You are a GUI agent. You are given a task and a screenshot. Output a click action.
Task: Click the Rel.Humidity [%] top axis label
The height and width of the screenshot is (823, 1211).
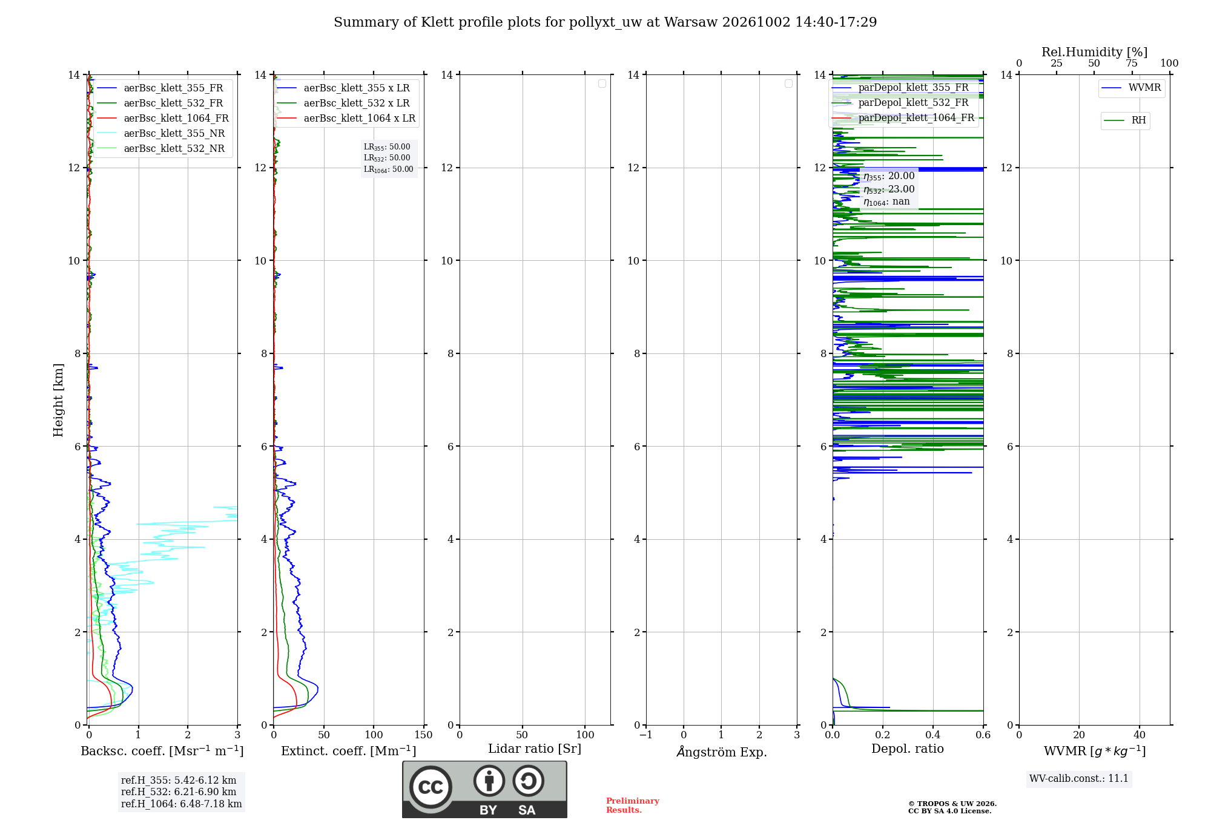coord(1095,52)
